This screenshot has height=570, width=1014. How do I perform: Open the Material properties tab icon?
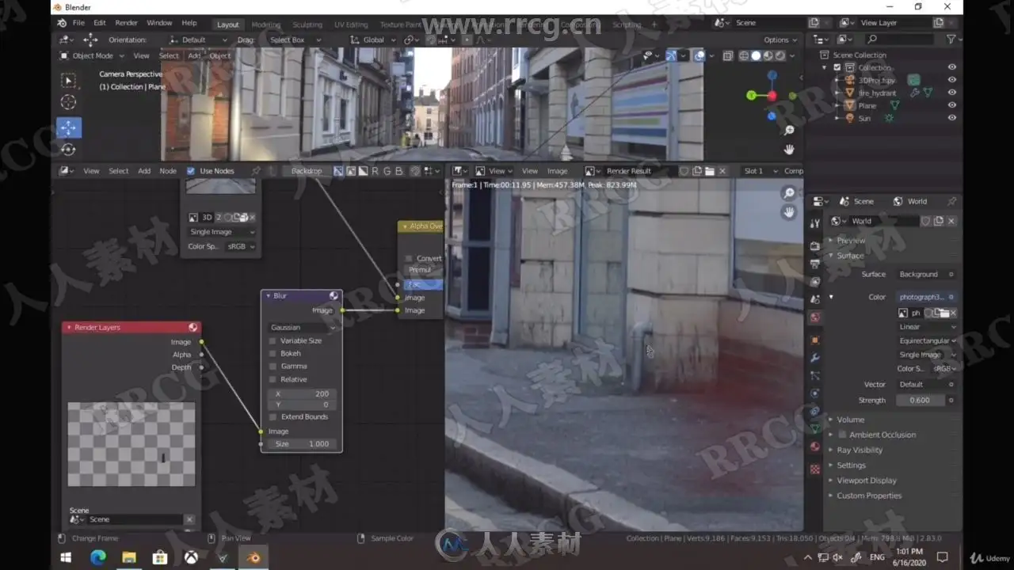click(815, 446)
